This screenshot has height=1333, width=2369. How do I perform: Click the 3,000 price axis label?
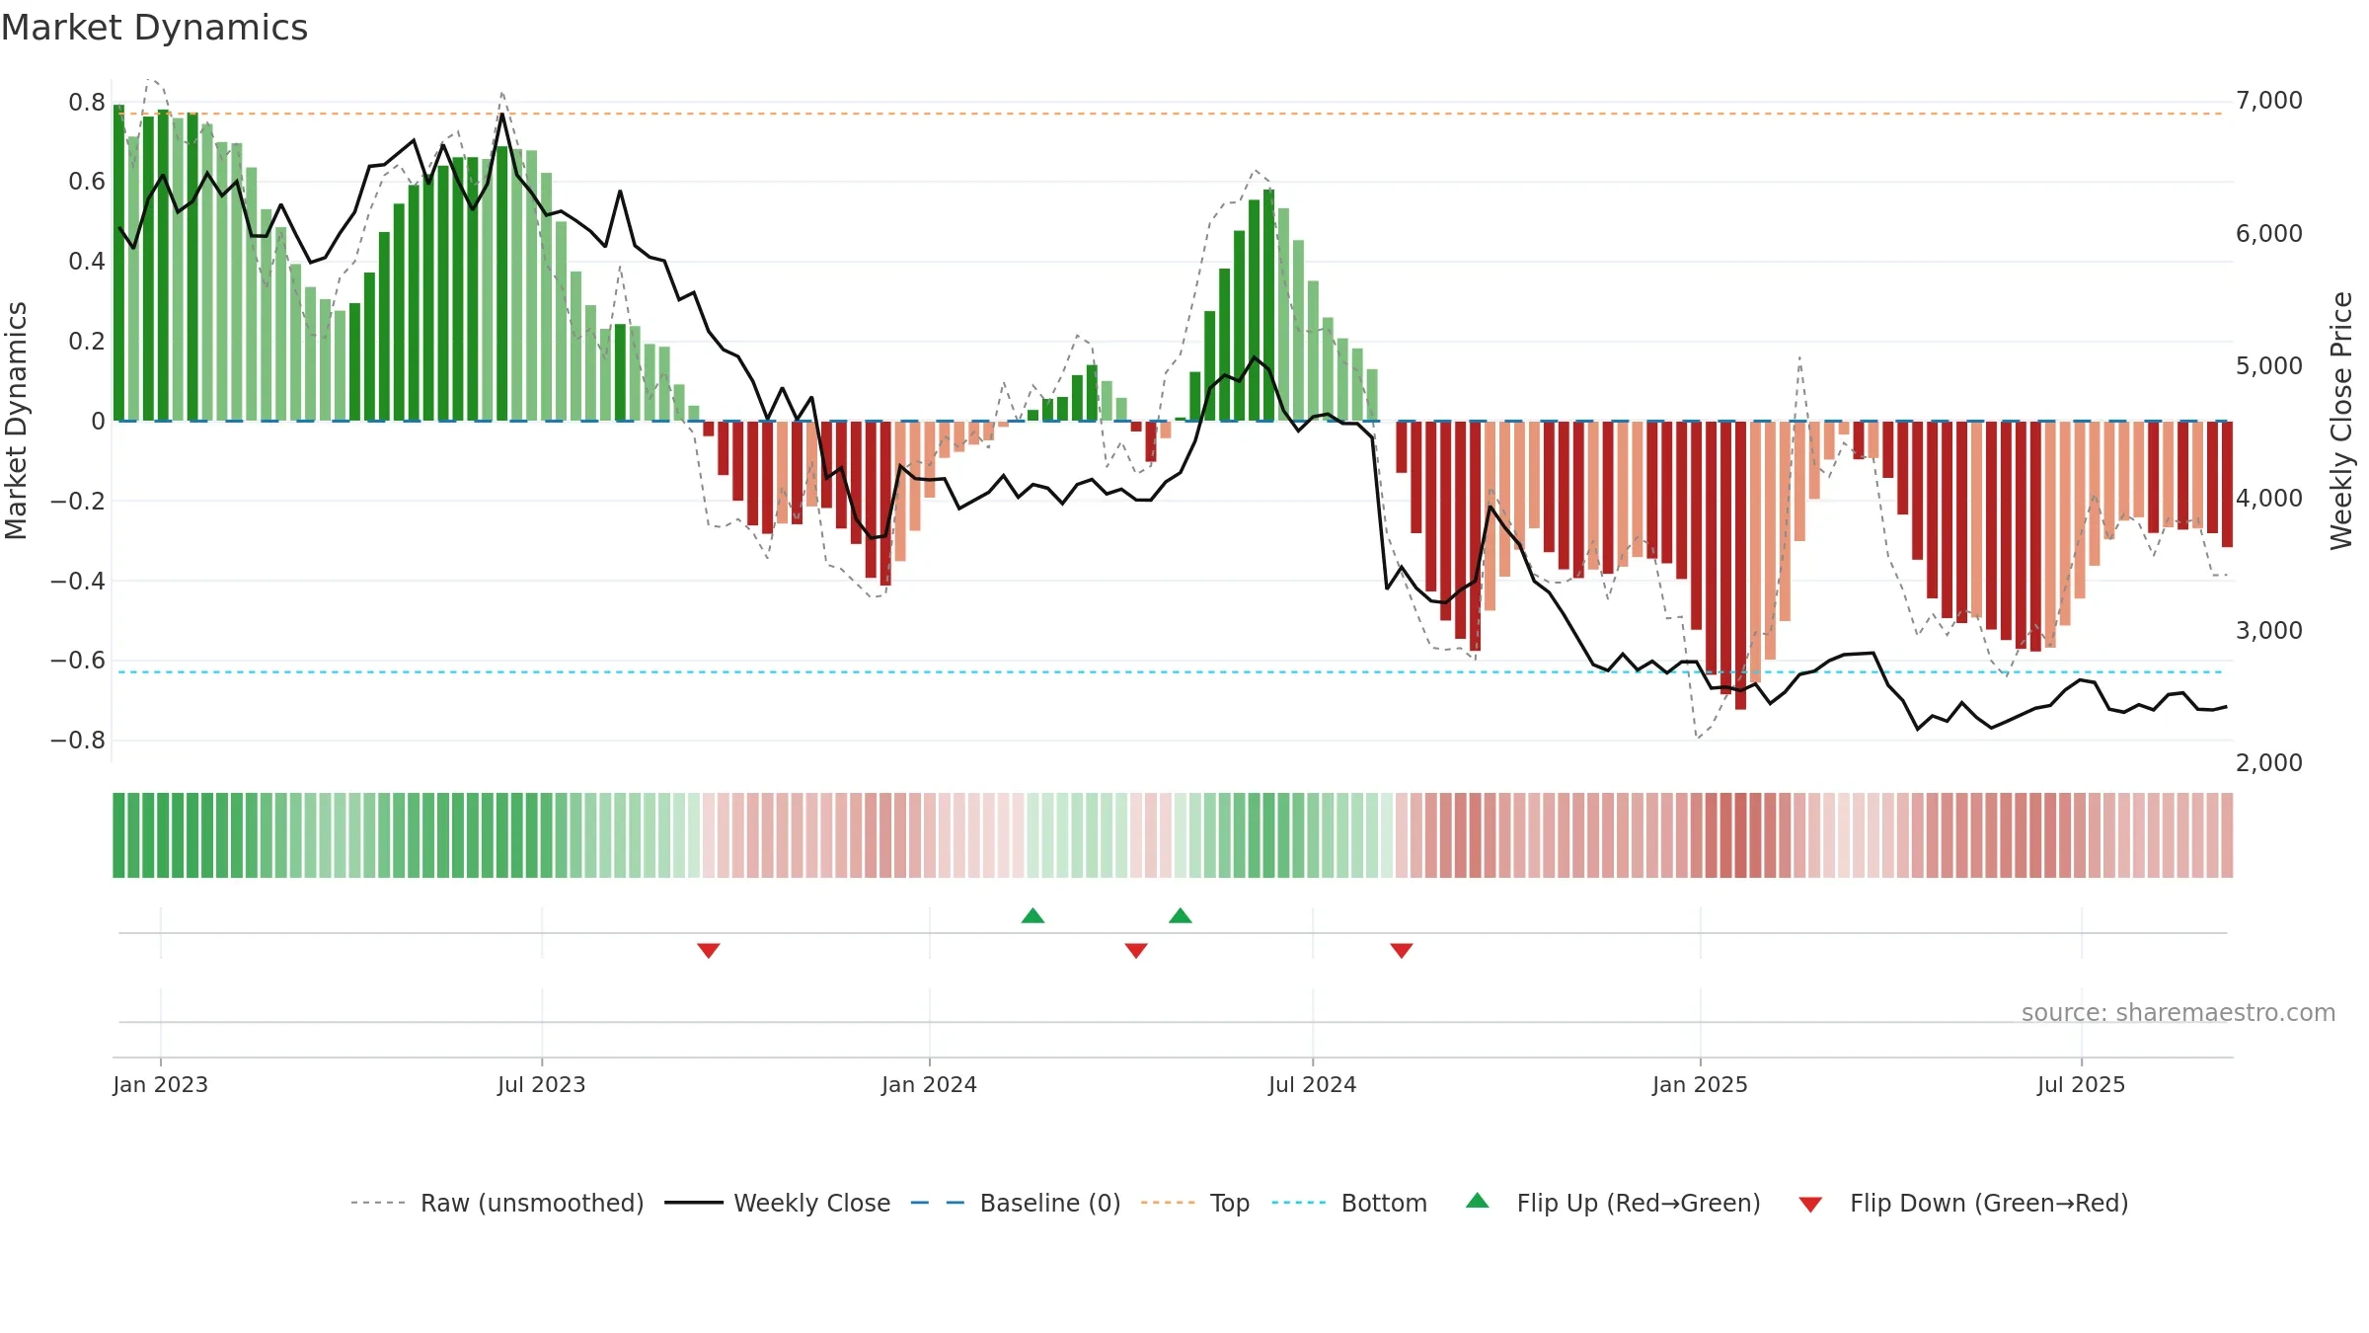click(x=2268, y=631)
